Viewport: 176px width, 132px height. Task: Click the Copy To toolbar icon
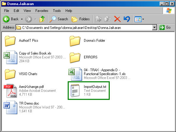tap(108, 19)
